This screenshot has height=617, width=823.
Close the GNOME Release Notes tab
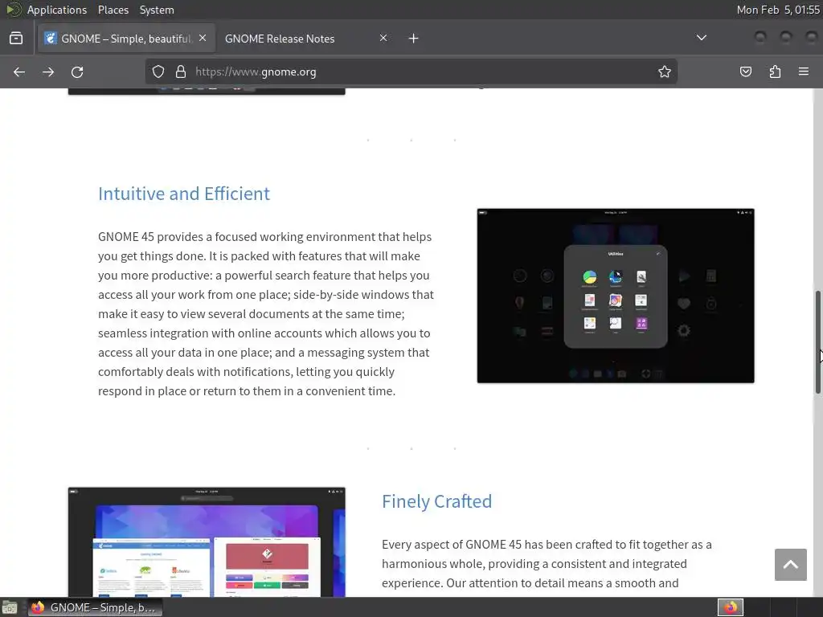click(x=383, y=38)
